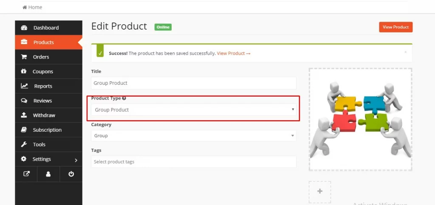Viewport: 435px width, 205px height.
Task: Click the Products briefcase icon
Action: click(24, 42)
